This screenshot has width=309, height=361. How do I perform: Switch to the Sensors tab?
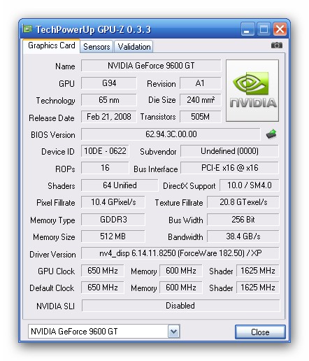(x=96, y=47)
